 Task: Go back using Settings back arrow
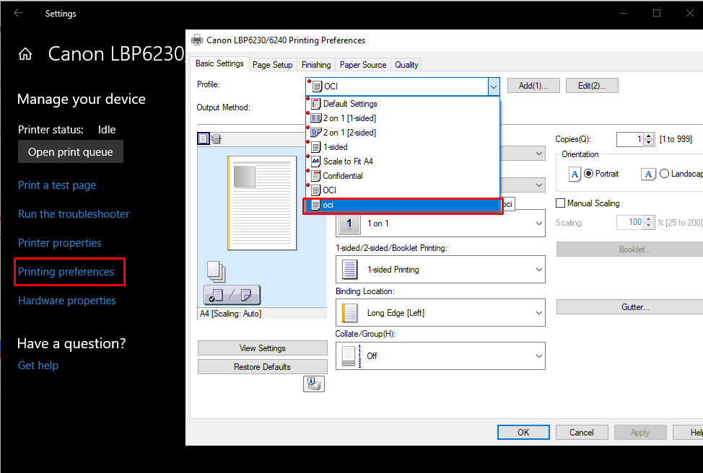click(18, 13)
